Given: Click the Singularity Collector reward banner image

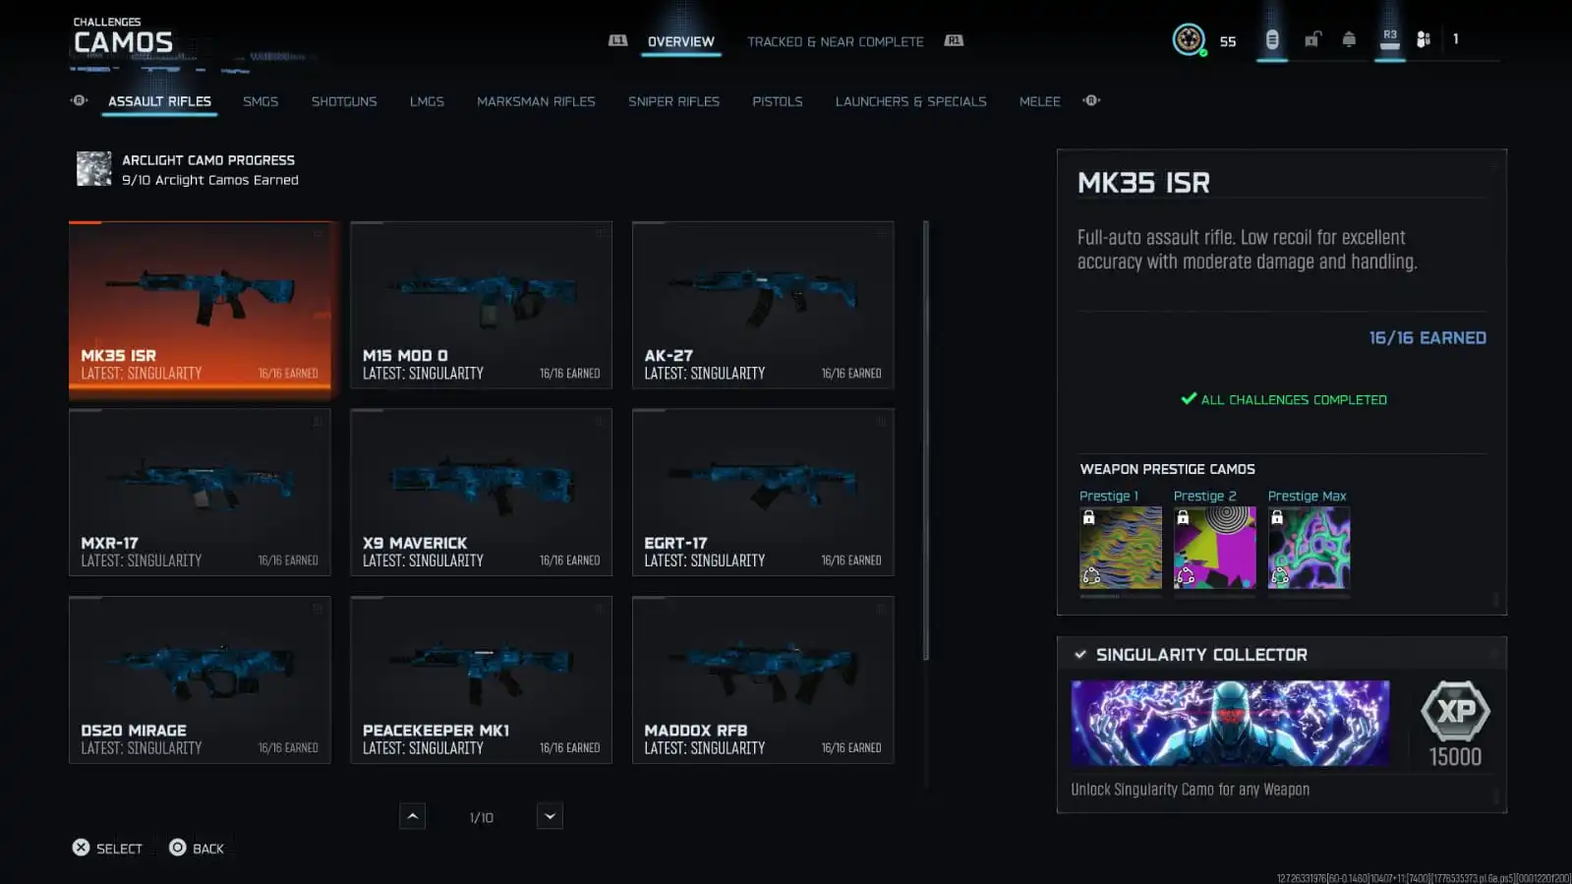Looking at the screenshot, I should click(x=1230, y=723).
